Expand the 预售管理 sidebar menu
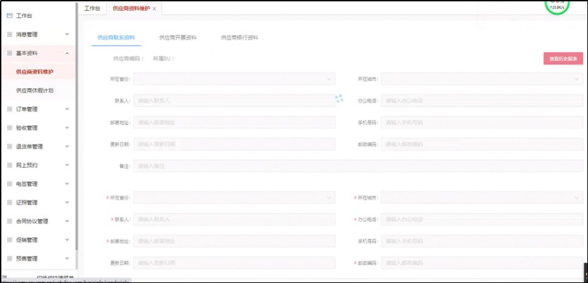Viewport: 588px width, 283px height. pos(67,258)
